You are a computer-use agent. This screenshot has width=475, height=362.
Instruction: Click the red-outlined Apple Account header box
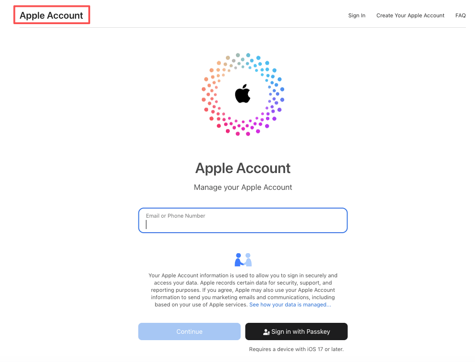pyautogui.click(x=51, y=15)
